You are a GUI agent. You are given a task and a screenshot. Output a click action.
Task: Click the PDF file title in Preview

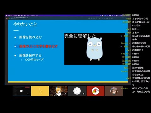pyautogui.click(x=21, y=18)
